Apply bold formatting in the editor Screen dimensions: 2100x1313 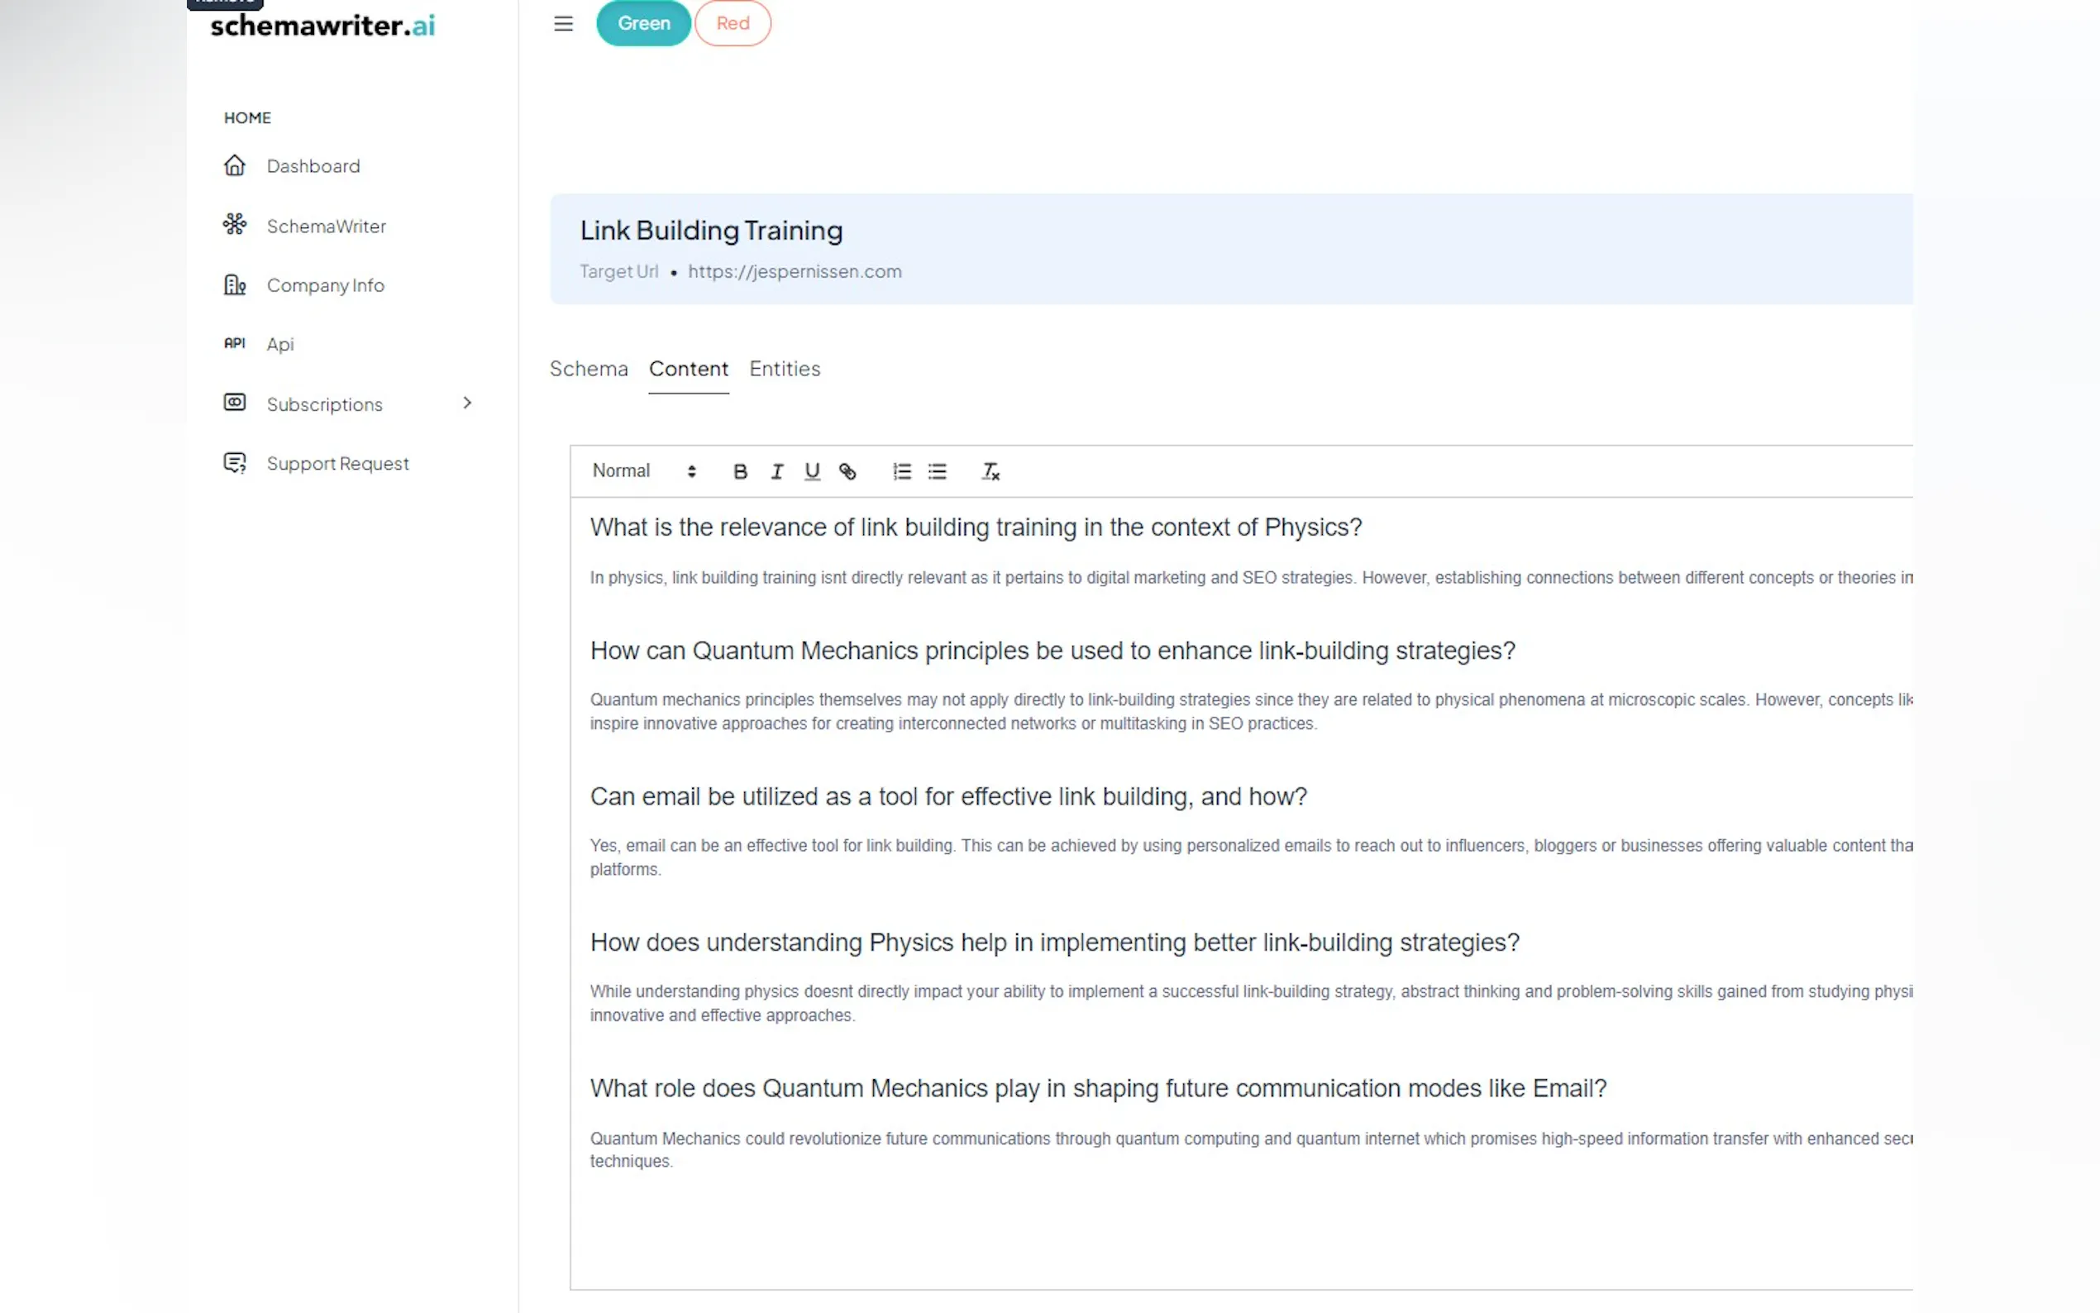740,470
